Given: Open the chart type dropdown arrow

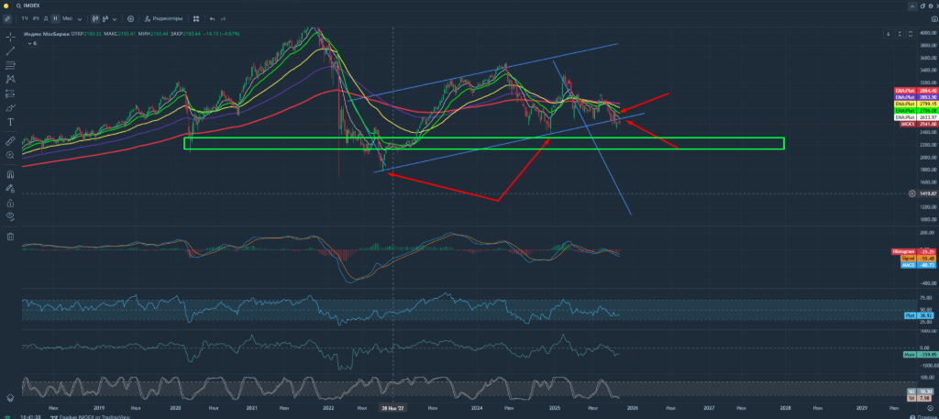Looking at the screenshot, I should [115, 18].
